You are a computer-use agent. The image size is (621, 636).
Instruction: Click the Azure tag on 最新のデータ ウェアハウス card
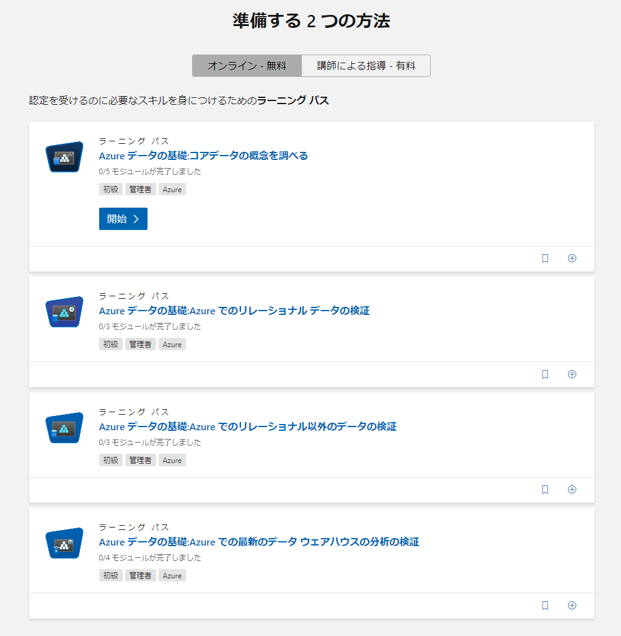click(172, 576)
